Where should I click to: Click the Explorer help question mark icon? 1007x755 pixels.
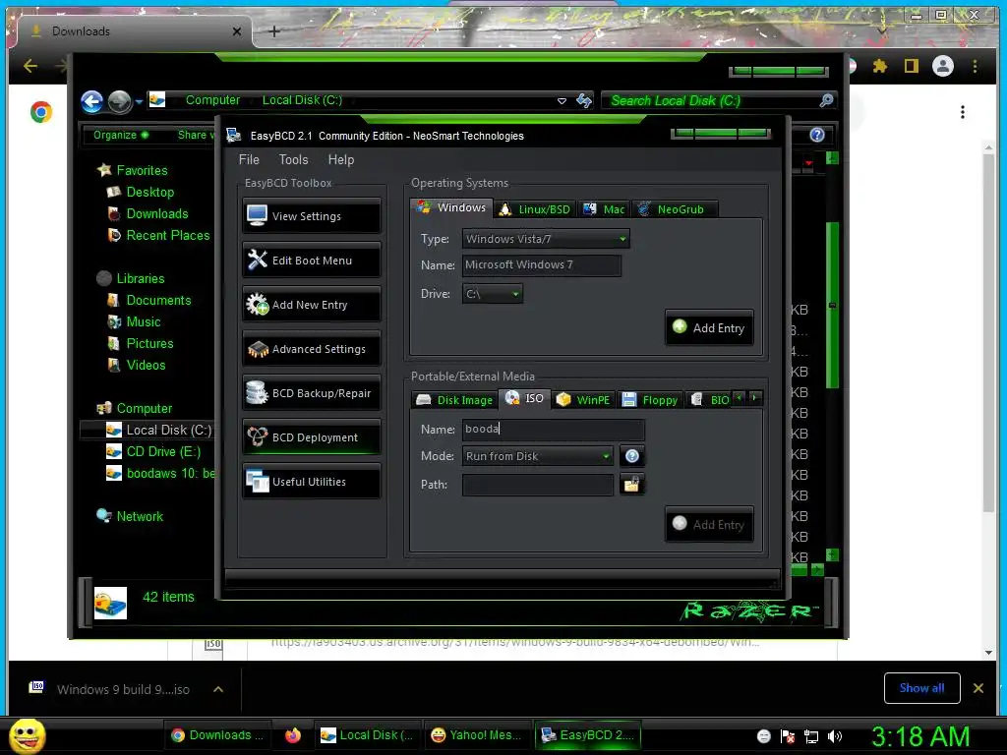point(817,135)
